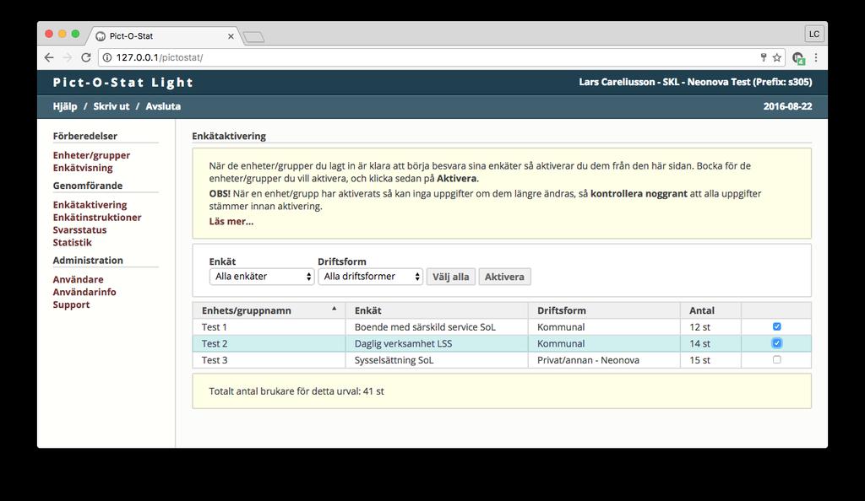Open Användare sidebar link
The image size is (865, 501).
click(79, 280)
